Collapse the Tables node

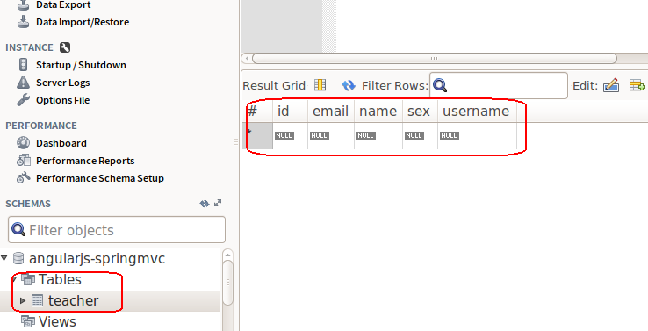click(14, 279)
